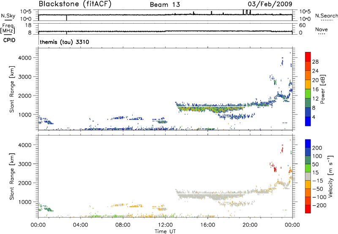Click the 'CPID' row label
This screenshot has height=234, width=338.
[9, 40]
